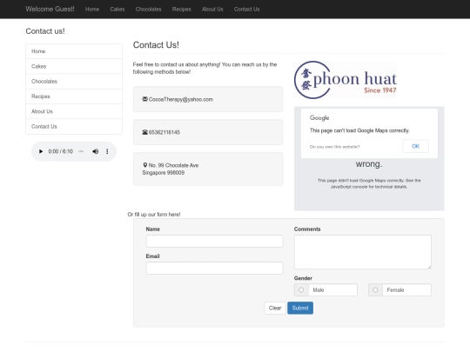
Task: Click the envelope email icon
Action: pyautogui.click(x=145, y=99)
